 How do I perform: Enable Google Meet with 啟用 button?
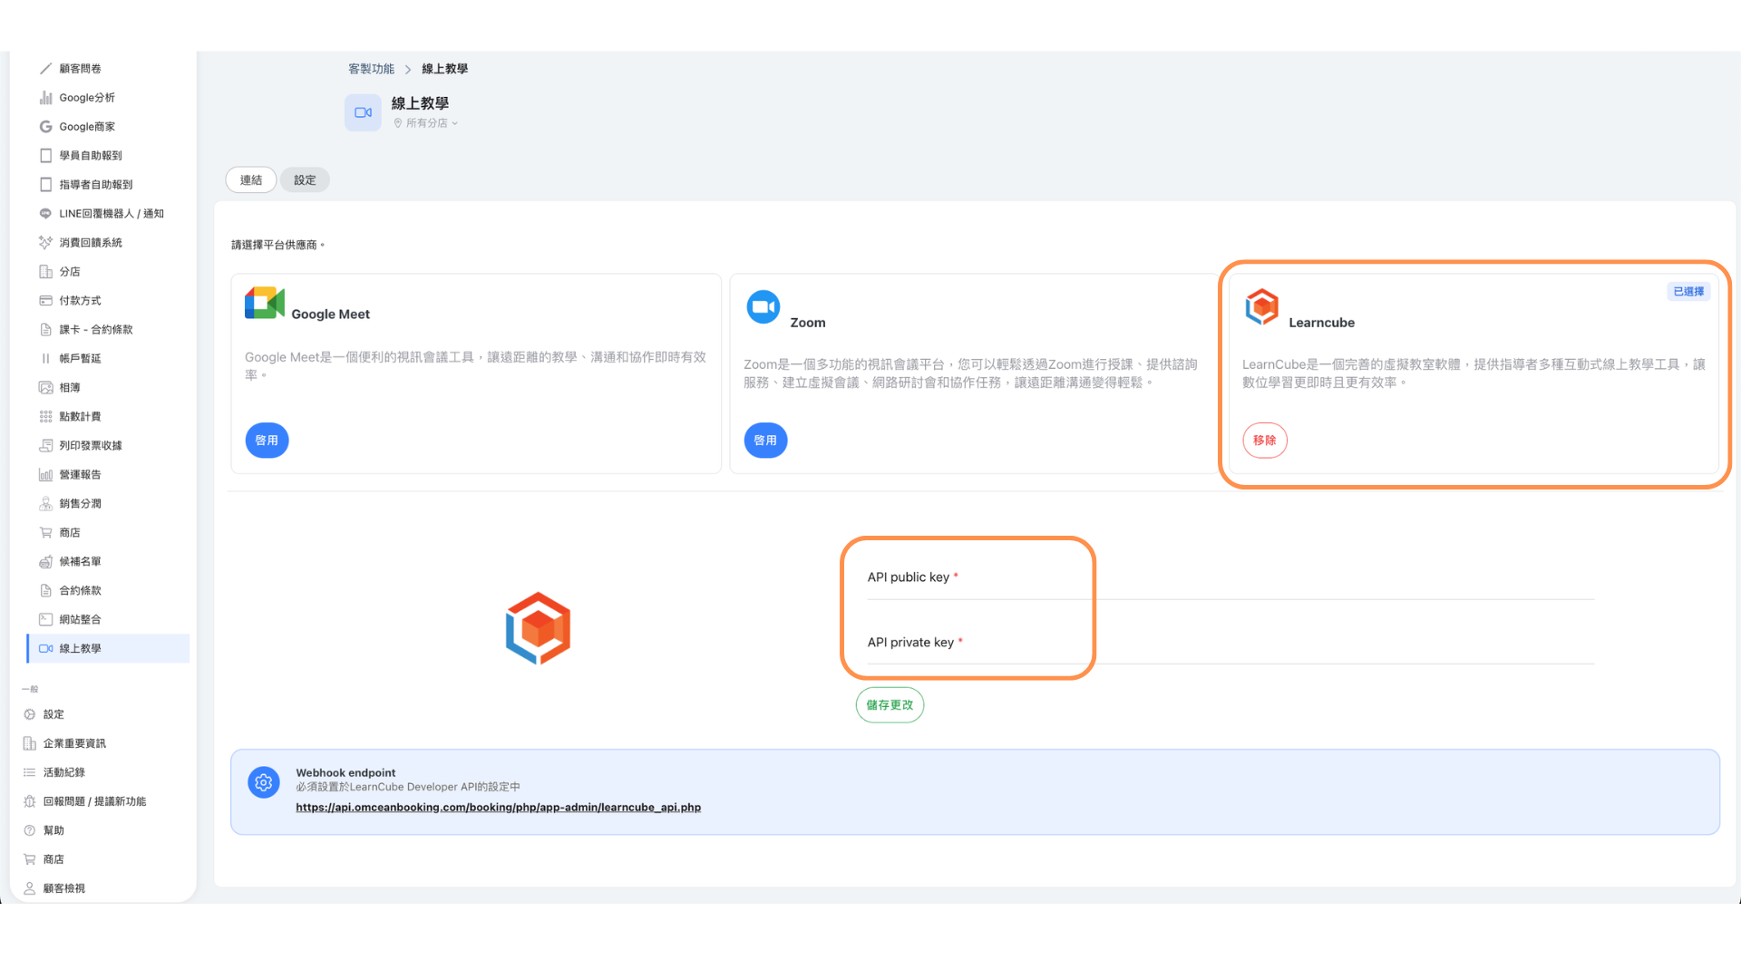coord(267,441)
